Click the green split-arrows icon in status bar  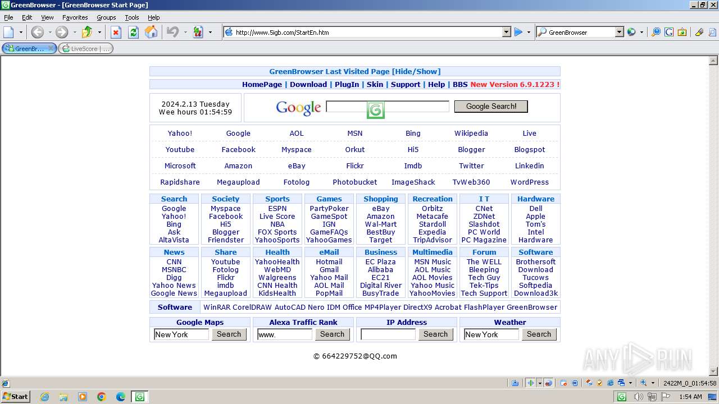point(531,383)
